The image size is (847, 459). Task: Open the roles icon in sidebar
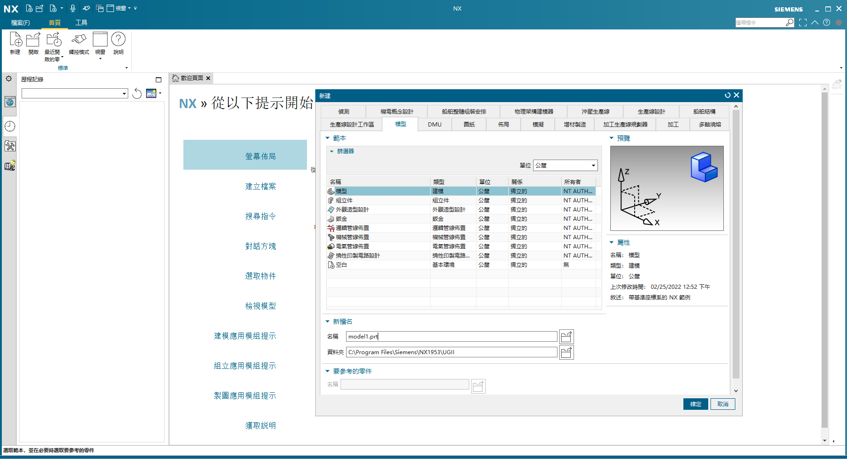[10, 166]
